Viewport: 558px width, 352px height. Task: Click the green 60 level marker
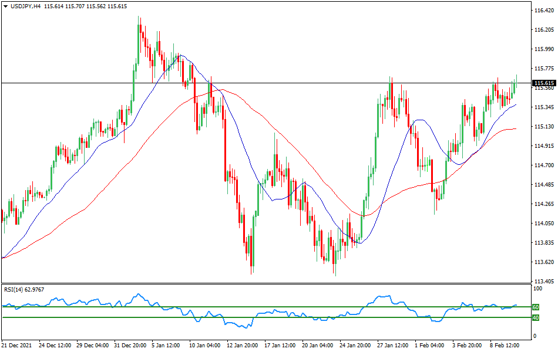535,306
